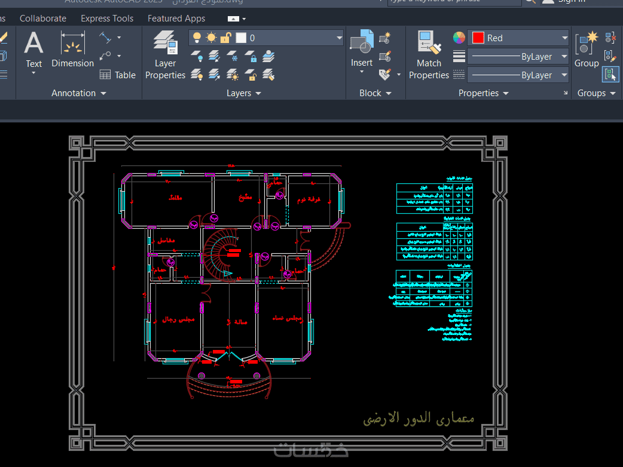This screenshot has width=623, height=467.
Task: Open the Red object color dropdown
Action: point(518,38)
